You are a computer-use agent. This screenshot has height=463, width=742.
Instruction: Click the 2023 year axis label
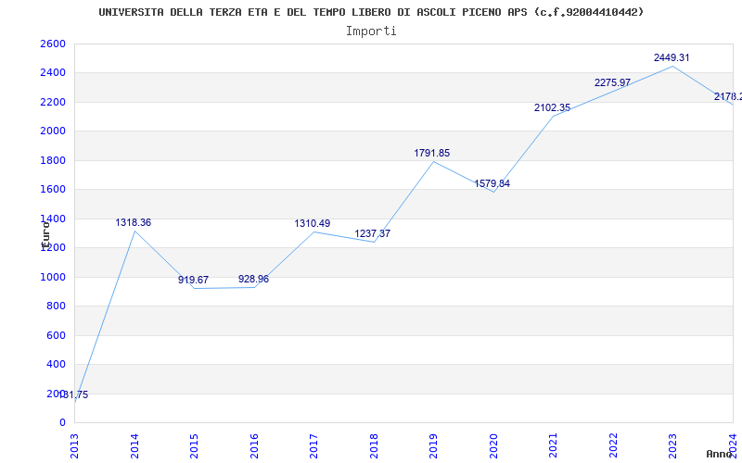tap(672, 445)
